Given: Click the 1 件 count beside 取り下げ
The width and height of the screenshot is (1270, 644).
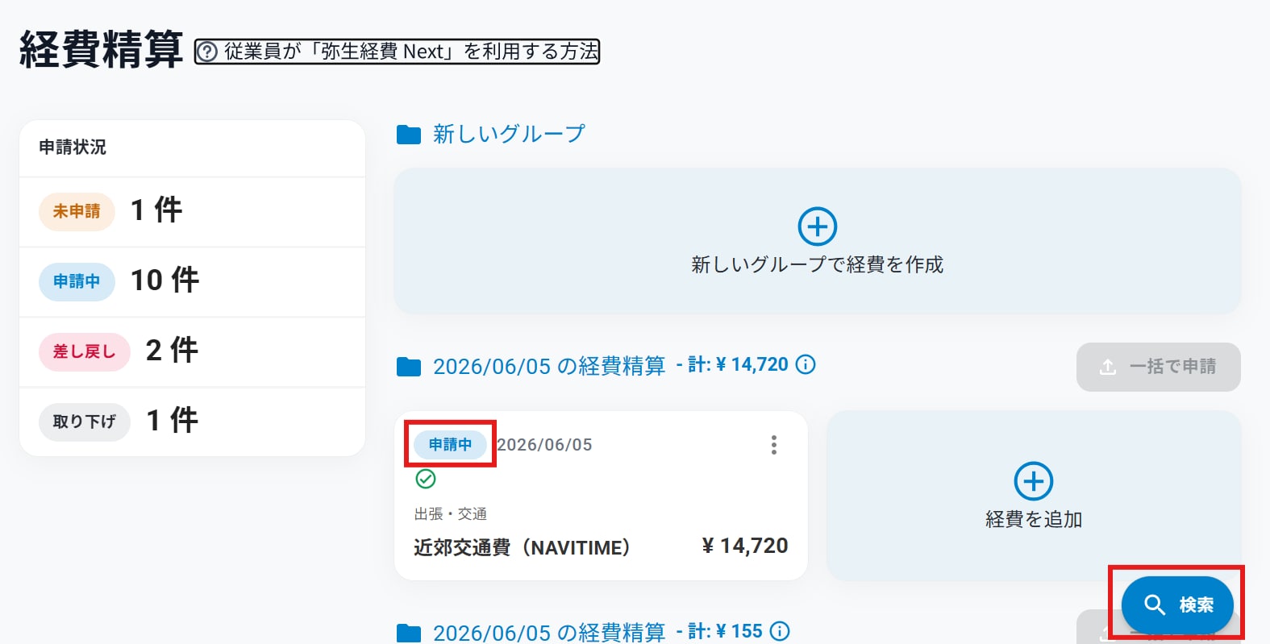Looking at the screenshot, I should pyautogui.click(x=172, y=421).
